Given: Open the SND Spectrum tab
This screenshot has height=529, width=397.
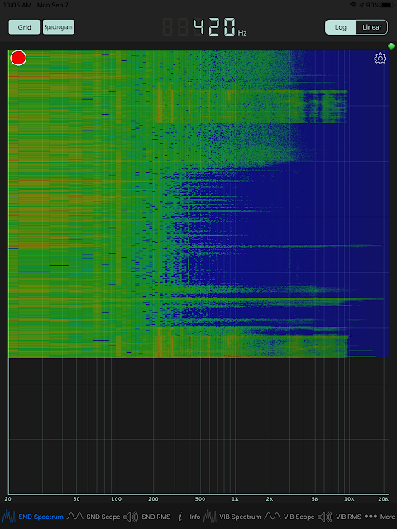Looking at the screenshot, I should pyautogui.click(x=32, y=517).
